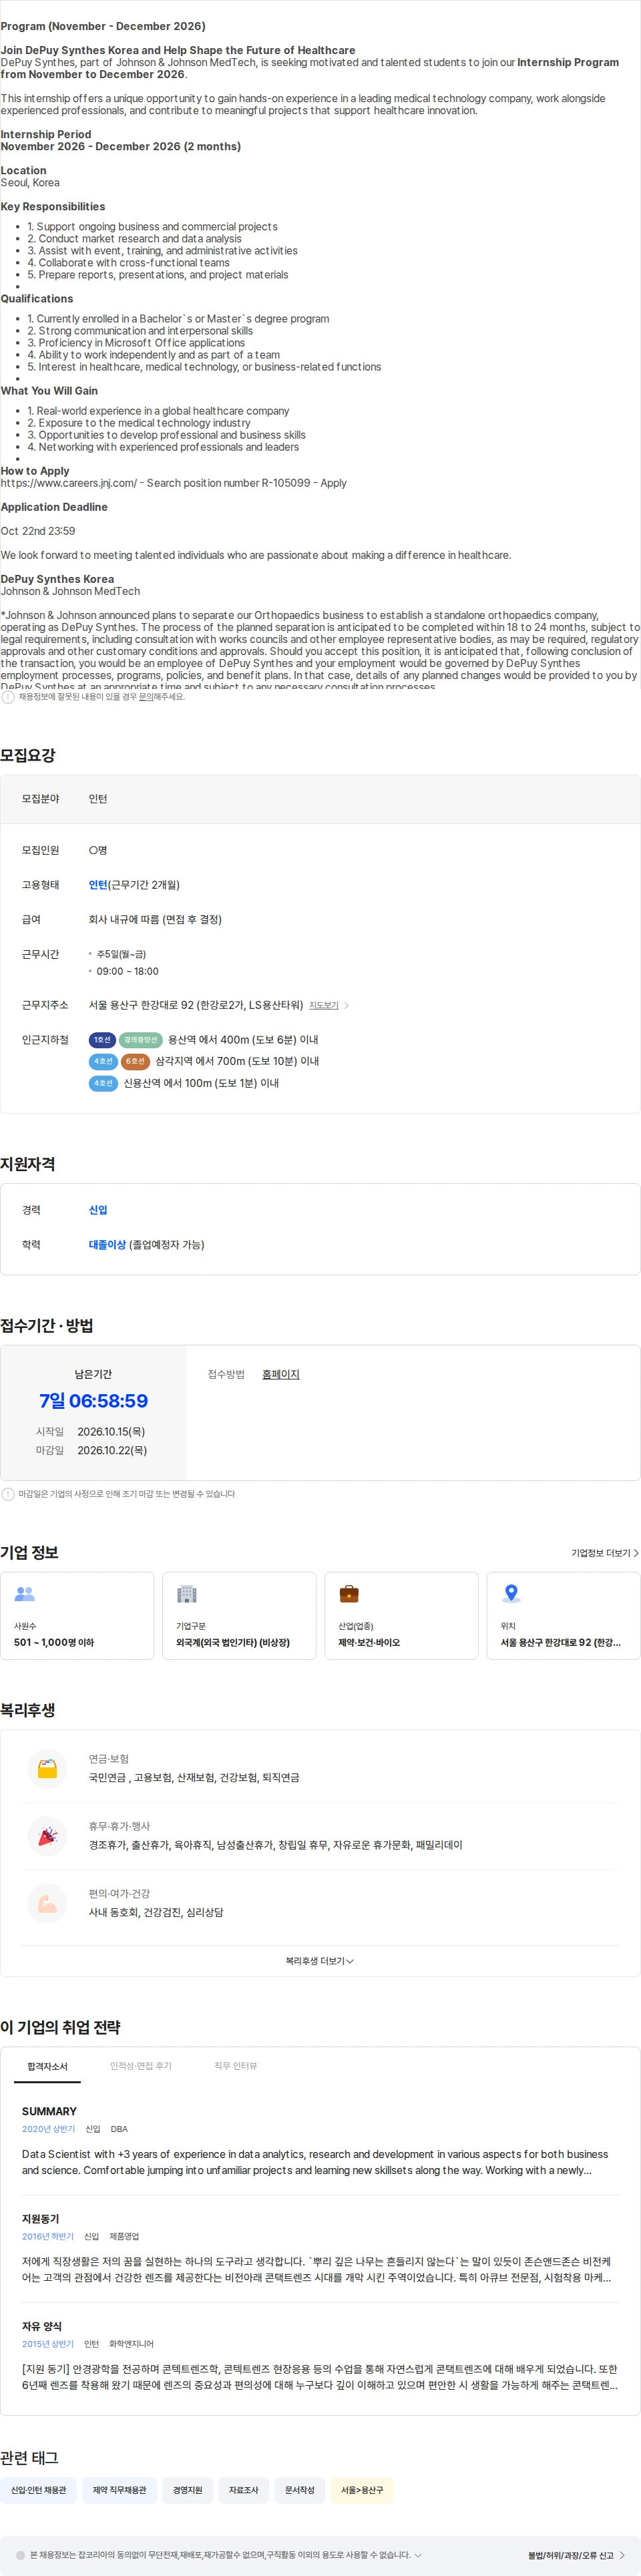
Task: Click the briefcase icon in 산업(업종) card
Action: [x=349, y=1594]
